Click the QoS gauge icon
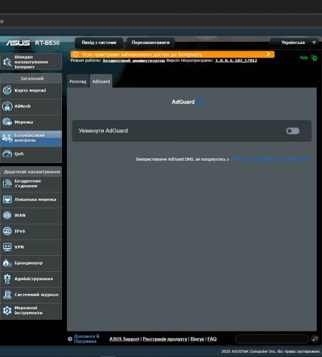 click(x=7, y=154)
